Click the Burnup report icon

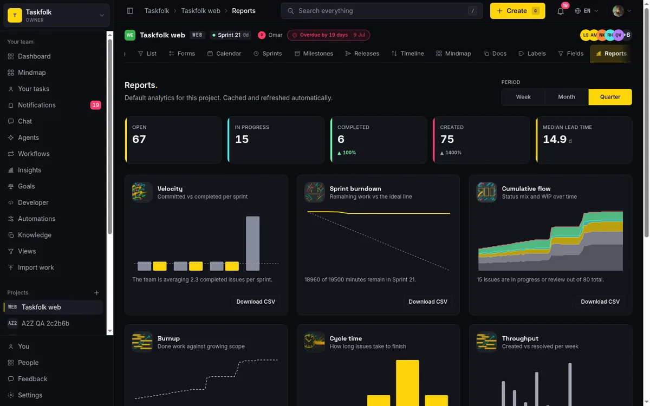(x=142, y=342)
